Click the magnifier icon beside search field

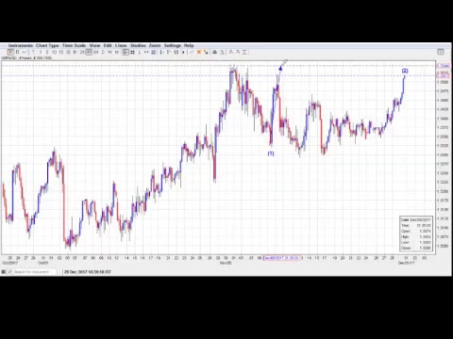click(x=9, y=272)
